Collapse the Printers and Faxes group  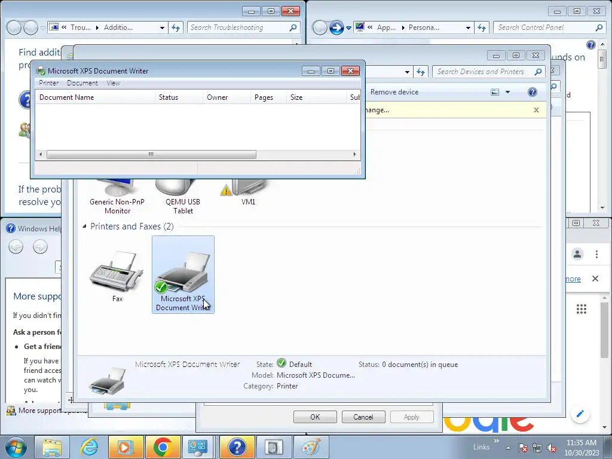pos(84,227)
